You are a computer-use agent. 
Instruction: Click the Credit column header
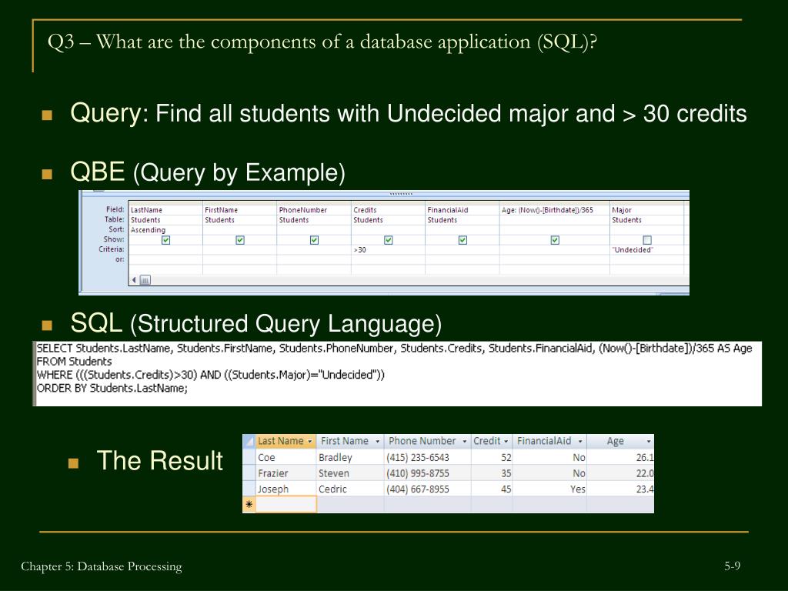[486, 441]
